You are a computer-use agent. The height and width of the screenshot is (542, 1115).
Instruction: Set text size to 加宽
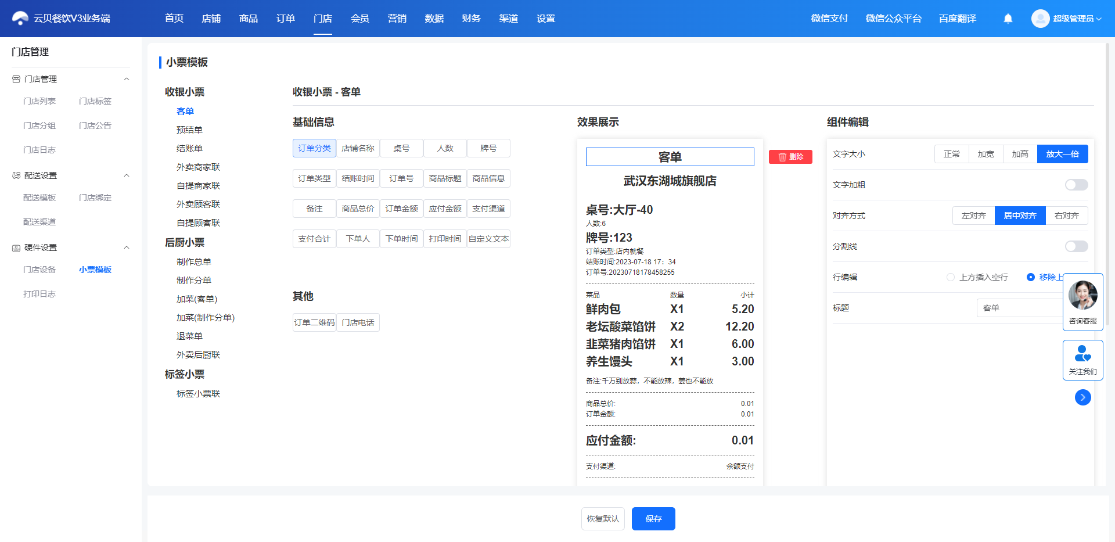pos(985,154)
